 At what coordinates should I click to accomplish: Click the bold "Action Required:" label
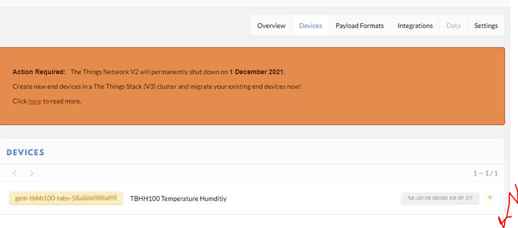tap(39, 72)
